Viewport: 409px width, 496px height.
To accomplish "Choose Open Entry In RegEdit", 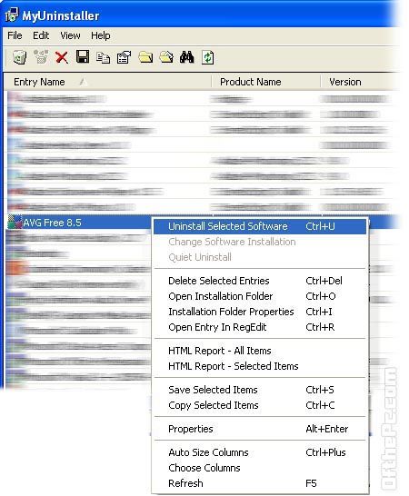I will click(x=260, y=327).
